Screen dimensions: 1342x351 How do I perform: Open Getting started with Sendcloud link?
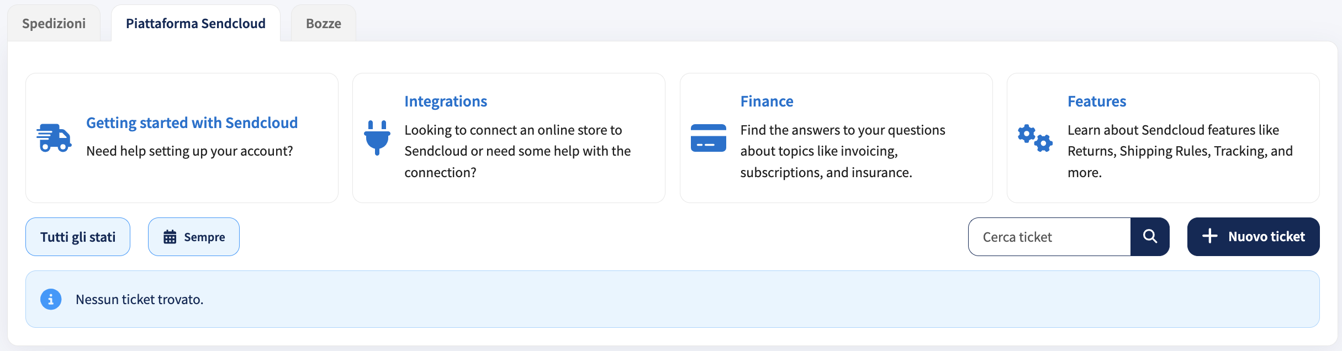[192, 123]
